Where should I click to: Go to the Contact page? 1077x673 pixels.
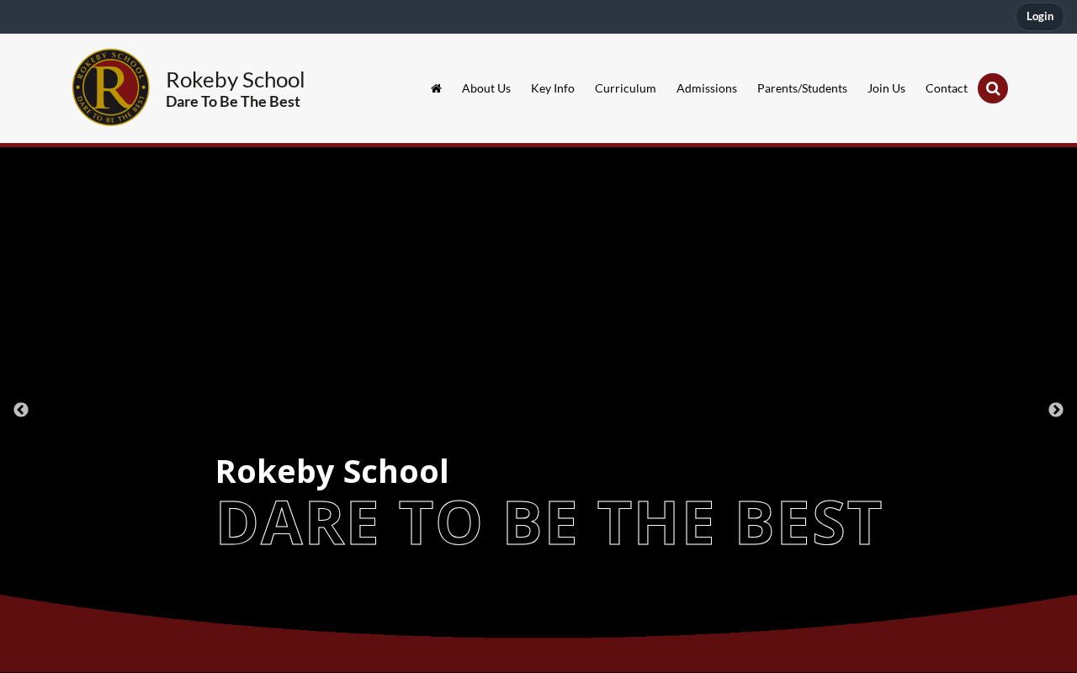click(947, 88)
